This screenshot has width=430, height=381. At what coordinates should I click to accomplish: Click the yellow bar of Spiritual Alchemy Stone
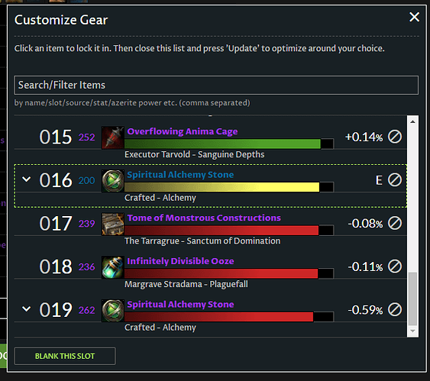coord(221,187)
